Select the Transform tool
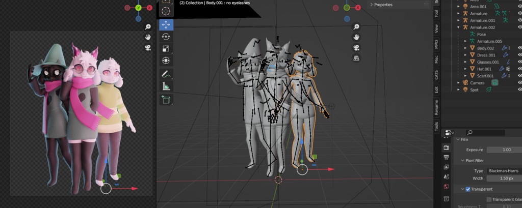 pos(166,61)
